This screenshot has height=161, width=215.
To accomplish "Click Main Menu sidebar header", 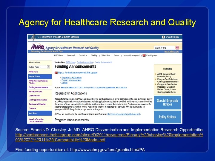I will [40, 113].
